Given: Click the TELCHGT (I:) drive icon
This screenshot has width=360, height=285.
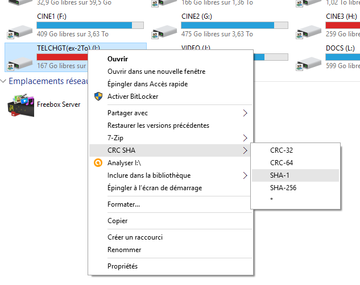Looking at the screenshot, I should coord(20,64).
